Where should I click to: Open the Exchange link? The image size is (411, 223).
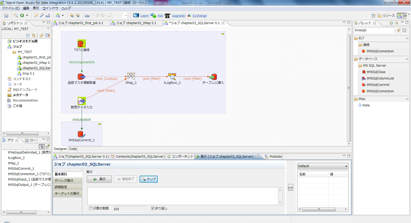[x=200, y=16]
